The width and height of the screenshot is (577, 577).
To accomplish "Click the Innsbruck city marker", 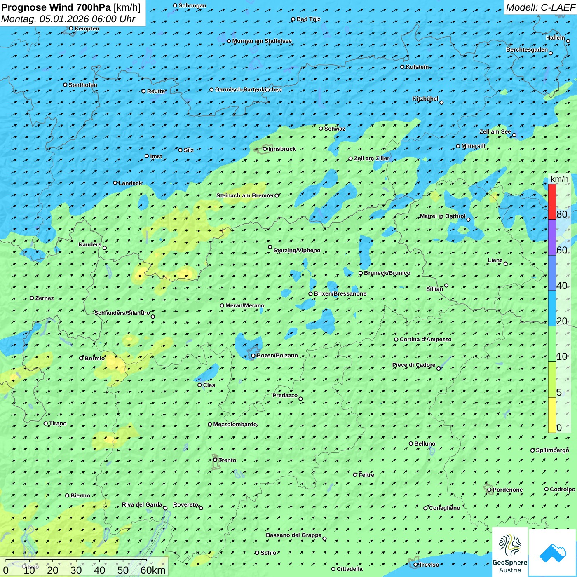I will 265,149.
